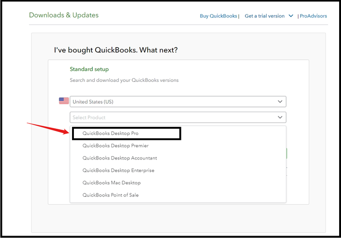
Task: Select QuickBooks Point of Sale
Action: pos(110,195)
